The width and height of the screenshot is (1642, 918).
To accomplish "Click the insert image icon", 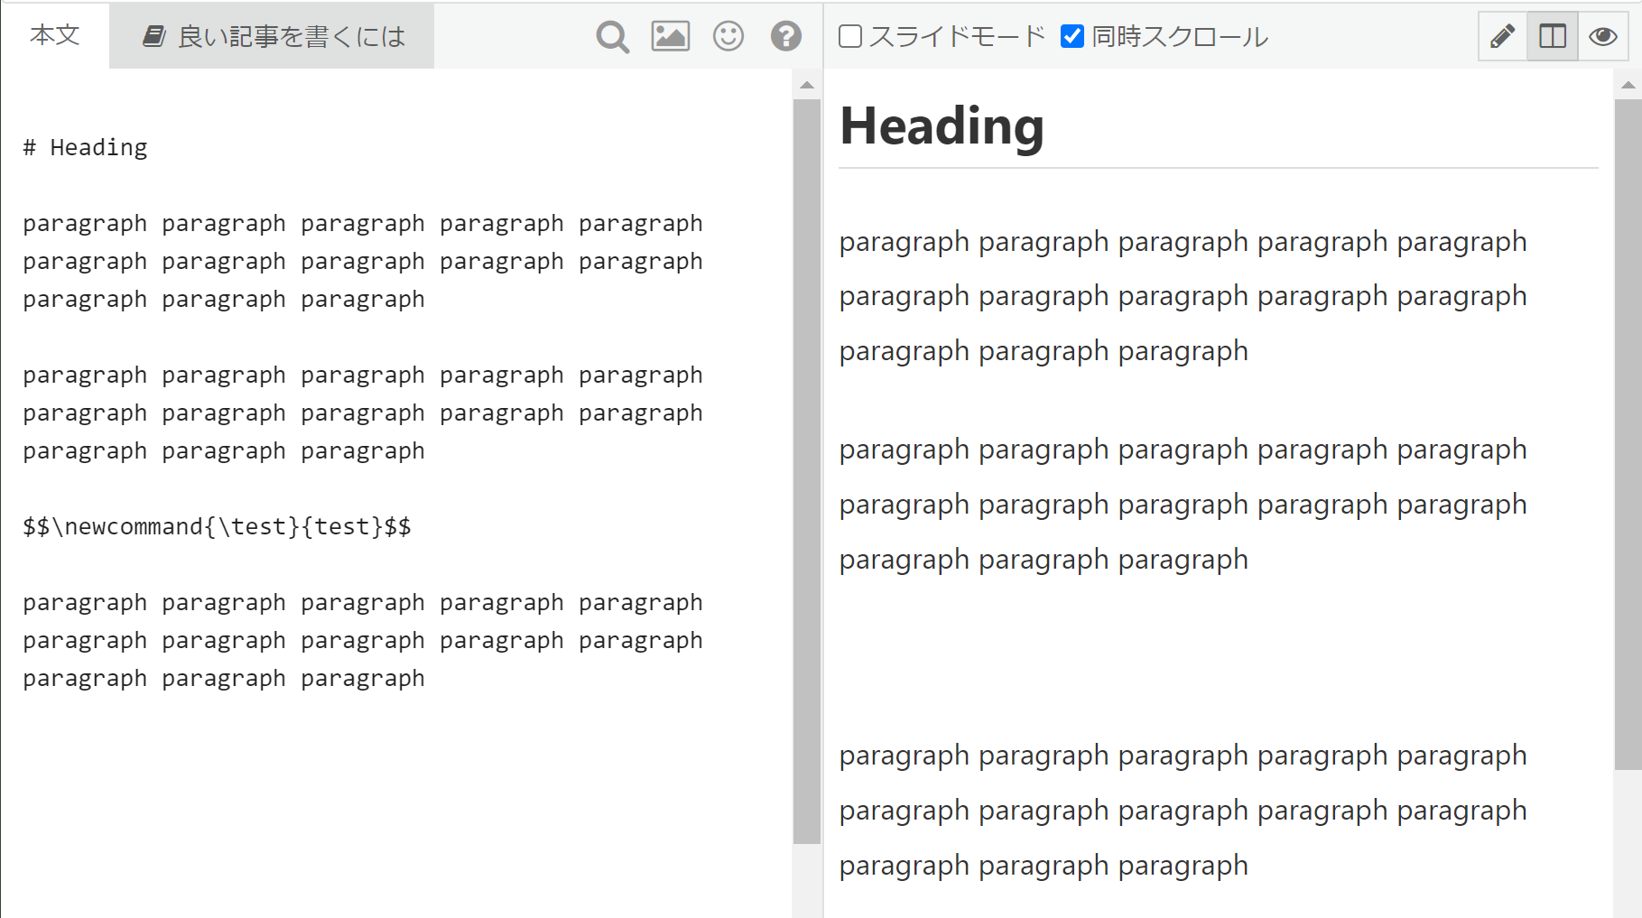I will click(671, 36).
